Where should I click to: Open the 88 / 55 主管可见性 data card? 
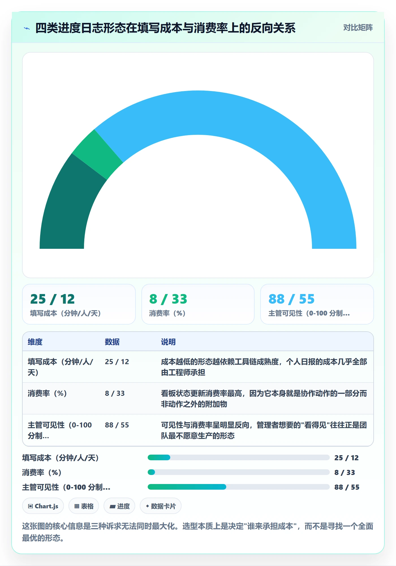(x=317, y=304)
